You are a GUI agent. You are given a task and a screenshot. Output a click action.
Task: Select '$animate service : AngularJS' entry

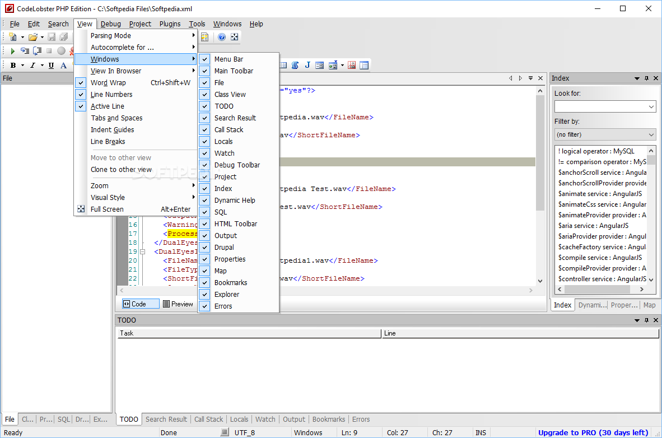click(x=600, y=193)
